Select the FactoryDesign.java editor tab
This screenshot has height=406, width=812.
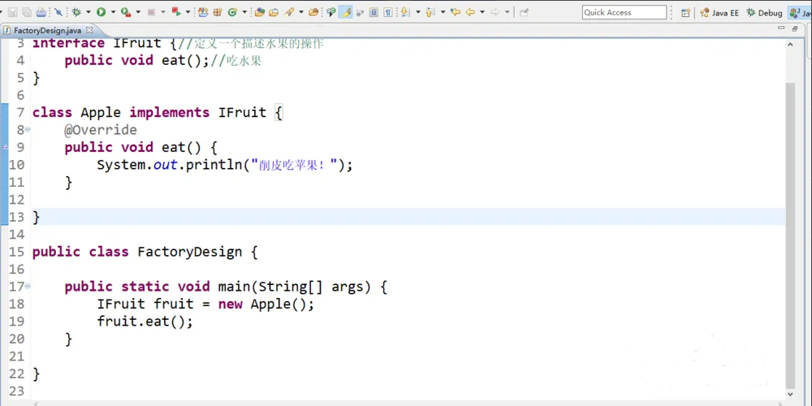[x=47, y=30]
